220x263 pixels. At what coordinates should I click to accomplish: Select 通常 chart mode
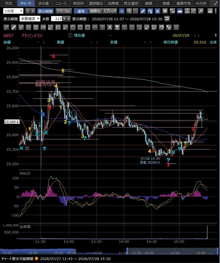81,11
